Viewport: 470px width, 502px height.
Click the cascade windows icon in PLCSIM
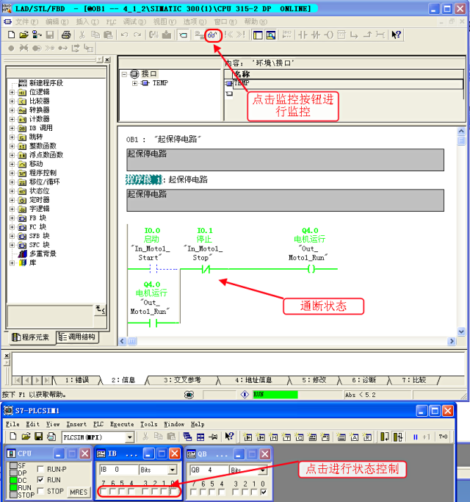point(187,437)
